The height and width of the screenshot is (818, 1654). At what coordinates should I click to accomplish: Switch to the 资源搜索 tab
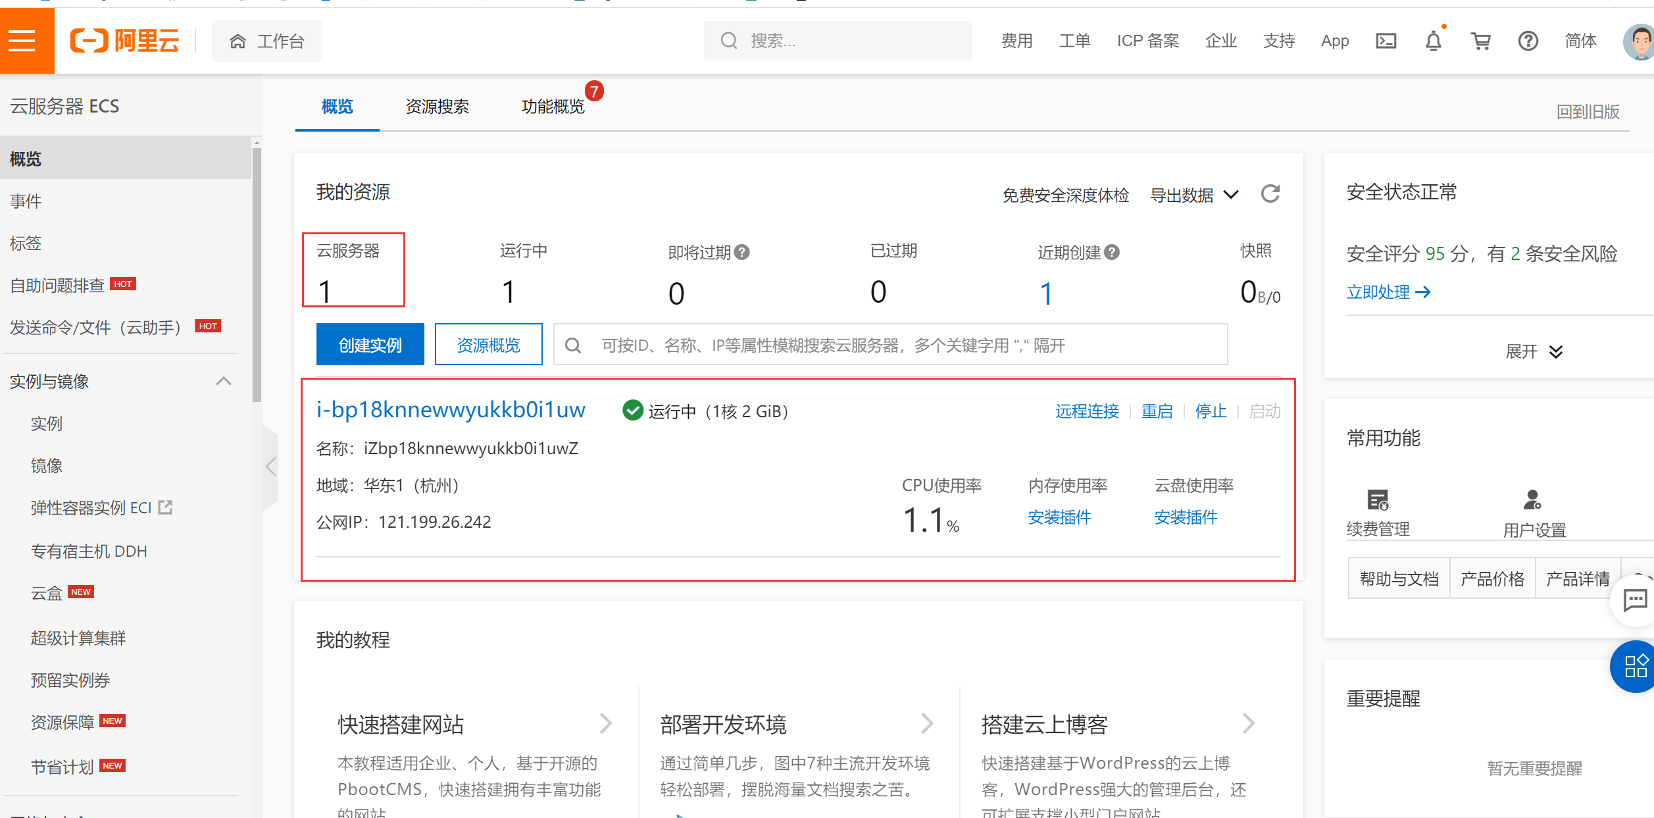click(437, 107)
